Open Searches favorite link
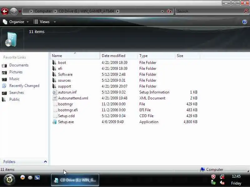Viewport: 250px width, 187px height. pyautogui.click(x=17, y=93)
